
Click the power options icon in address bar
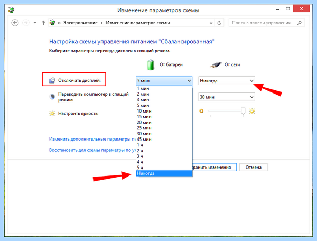[52, 22]
